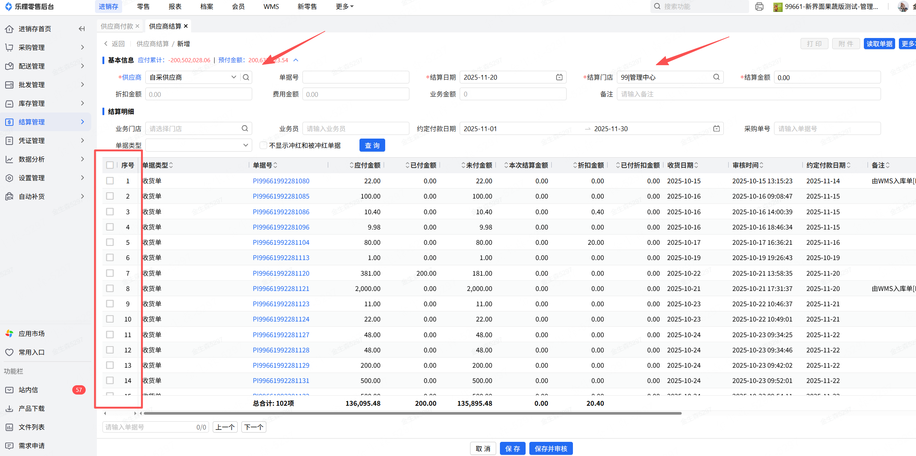Click the remarks input field
Screen dimensions: 916x456
pyautogui.click(x=748, y=94)
